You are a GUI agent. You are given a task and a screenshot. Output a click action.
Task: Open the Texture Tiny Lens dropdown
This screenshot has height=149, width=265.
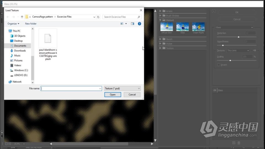[238, 50]
